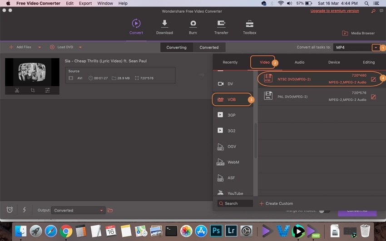The image size is (386, 241).
Task: Open the Download section
Action: pos(164,27)
